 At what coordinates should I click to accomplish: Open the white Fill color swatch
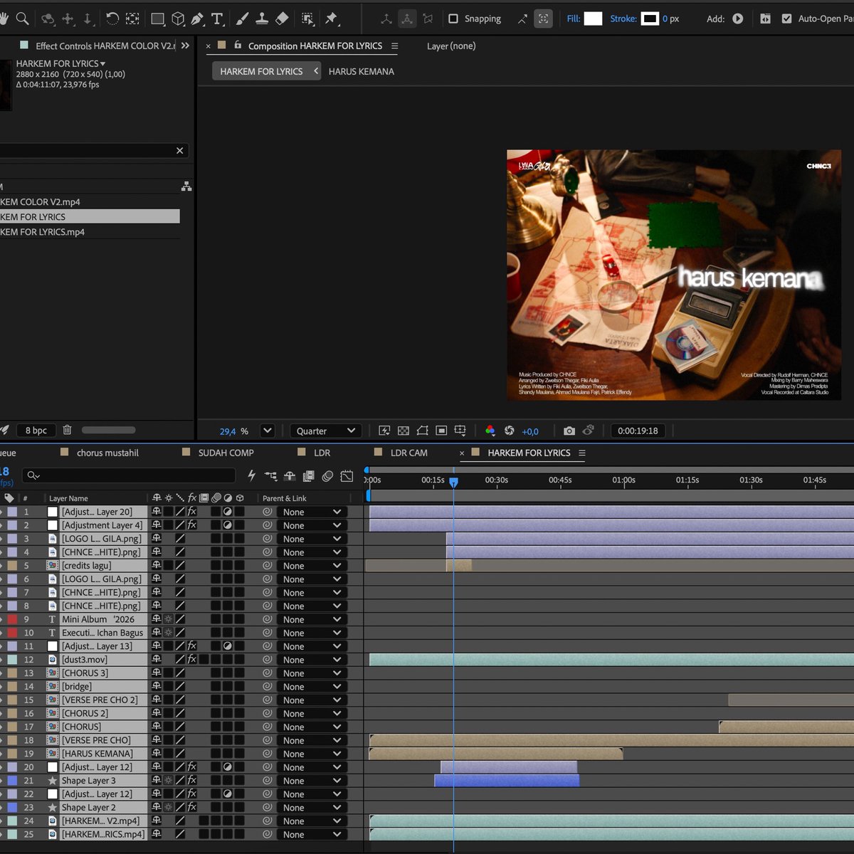pyautogui.click(x=594, y=19)
